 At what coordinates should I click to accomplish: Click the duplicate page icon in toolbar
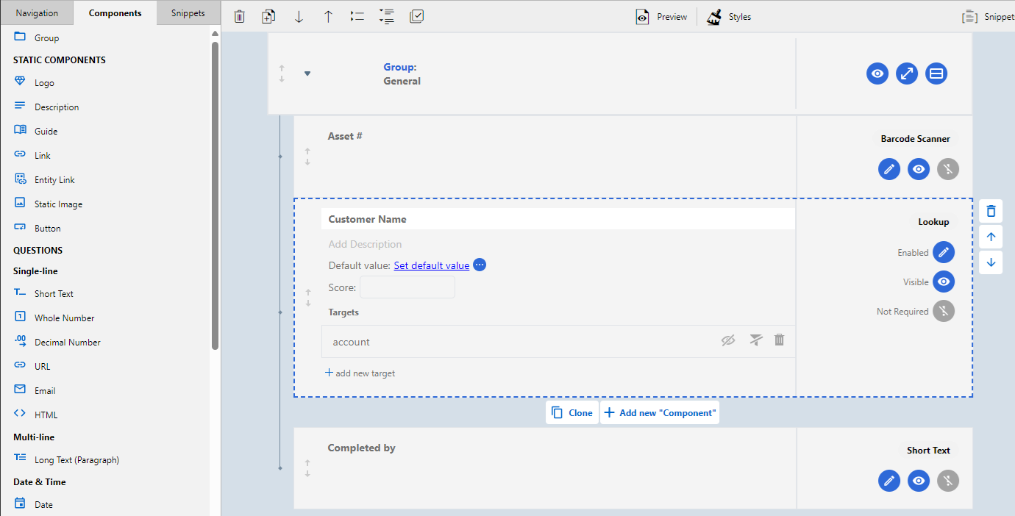pos(268,16)
